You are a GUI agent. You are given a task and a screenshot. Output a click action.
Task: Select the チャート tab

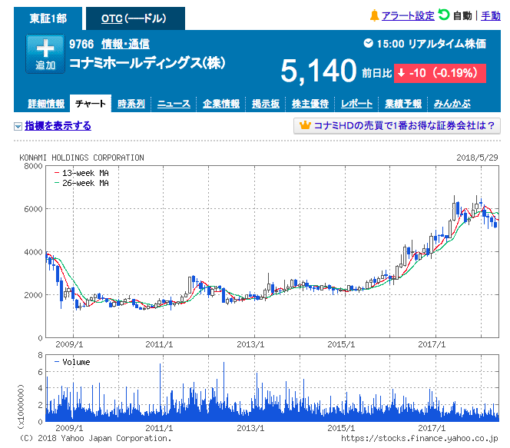pyautogui.click(x=91, y=104)
